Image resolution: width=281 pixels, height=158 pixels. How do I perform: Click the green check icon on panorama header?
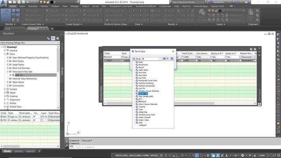pos(251,49)
